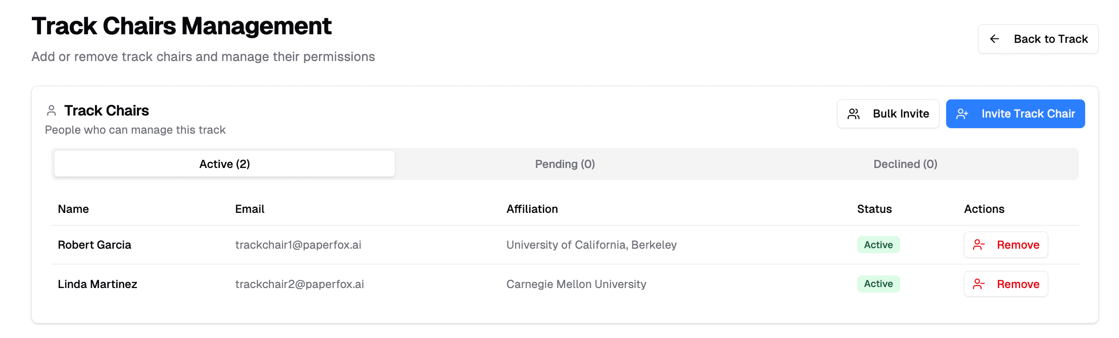Click remove-user icon in Robert Garcia's row

coord(979,245)
